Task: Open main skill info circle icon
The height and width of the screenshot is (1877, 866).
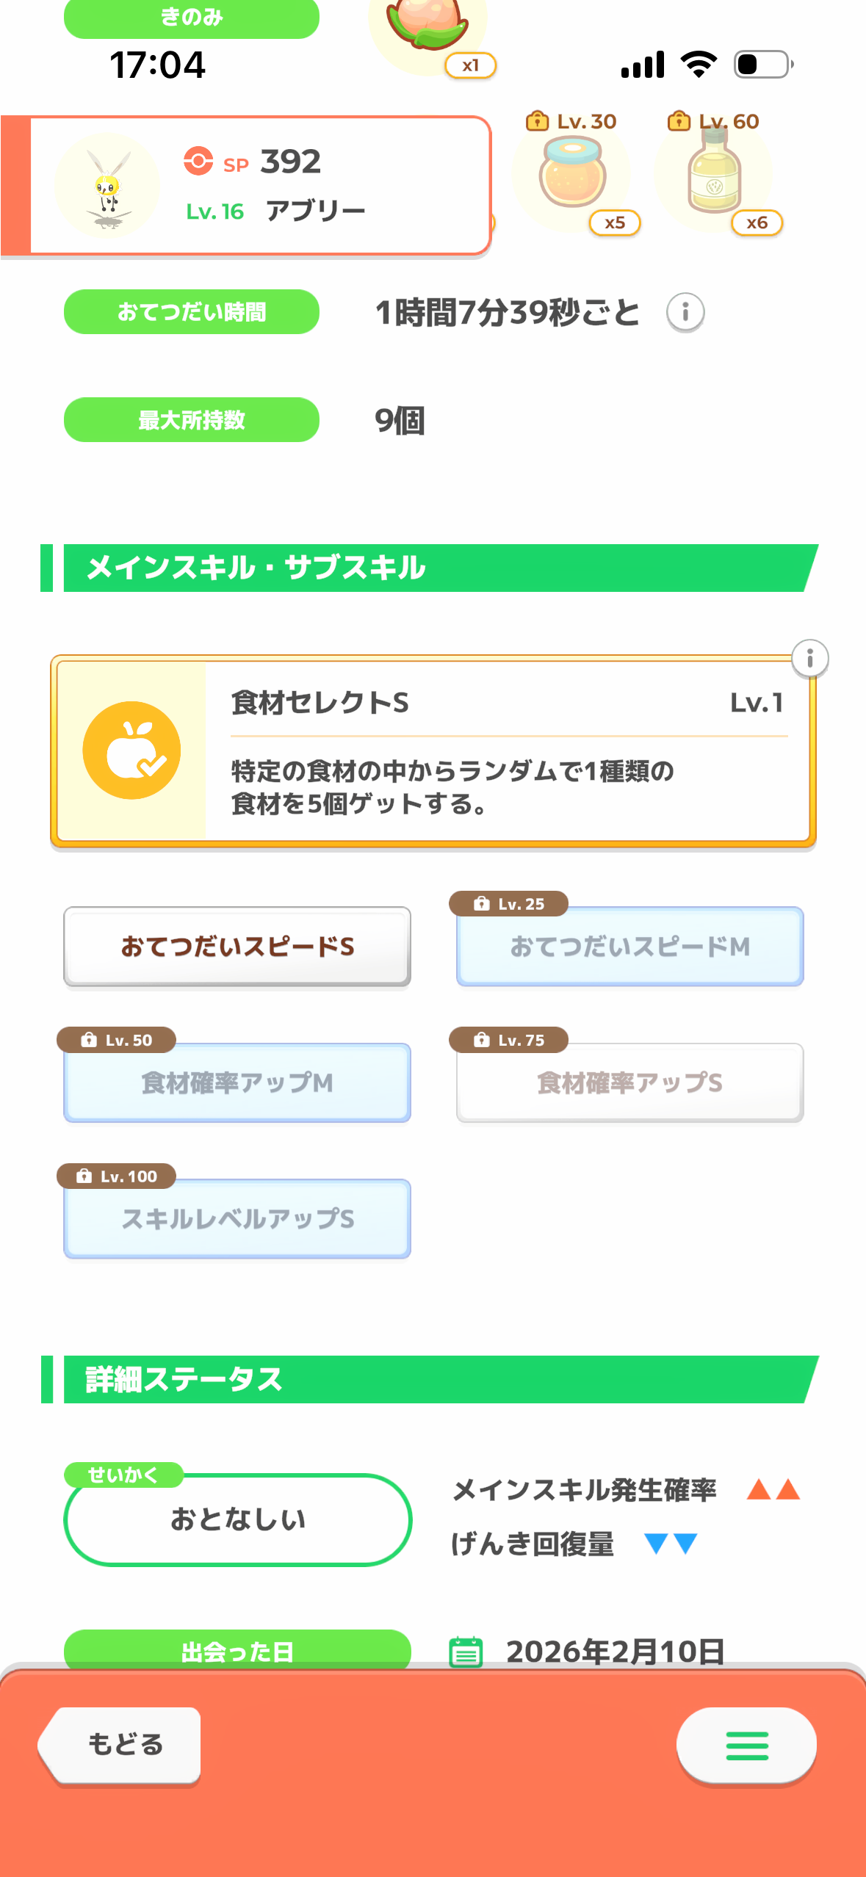Action: click(x=809, y=658)
